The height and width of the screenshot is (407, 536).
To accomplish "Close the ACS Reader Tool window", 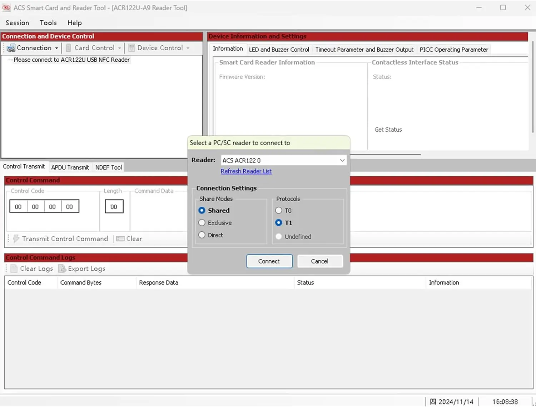I will pos(527,7).
